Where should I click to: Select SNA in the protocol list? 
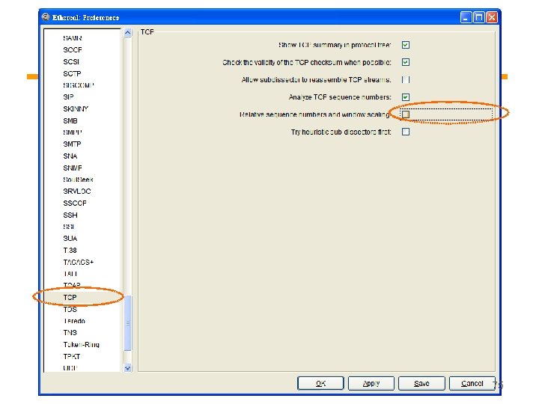point(70,156)
